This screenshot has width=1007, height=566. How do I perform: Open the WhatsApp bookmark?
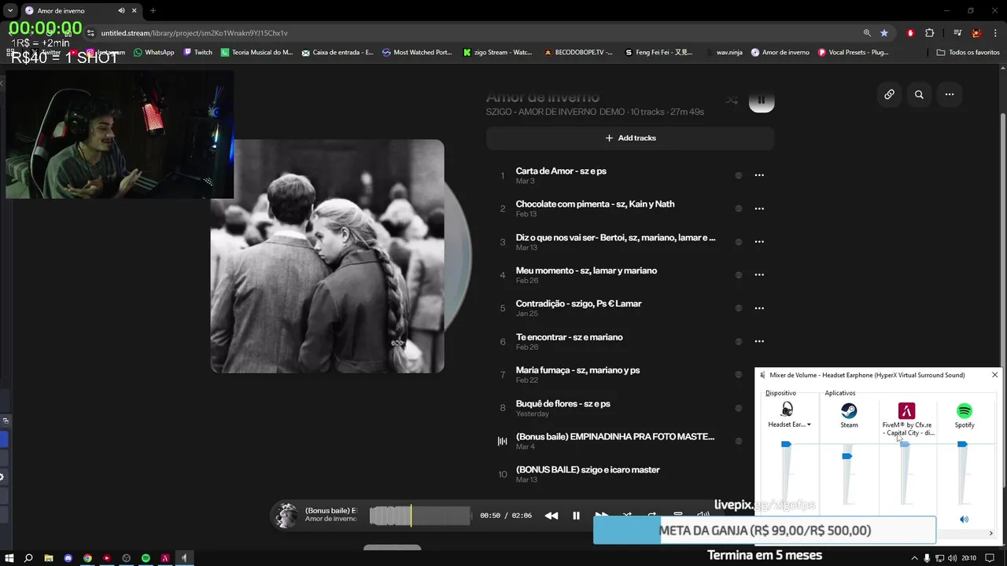pyautogui.click(x=153, y=53)
